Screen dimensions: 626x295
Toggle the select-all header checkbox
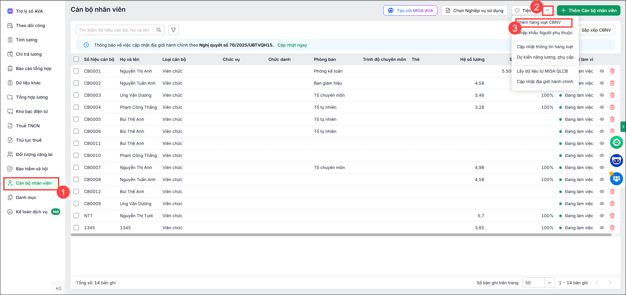click(76, 59)
